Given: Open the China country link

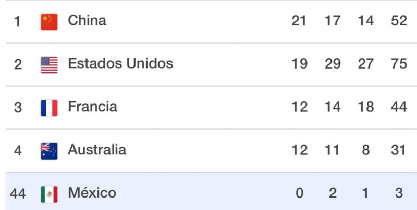Looking at the screenshot, I should [87, 21].
